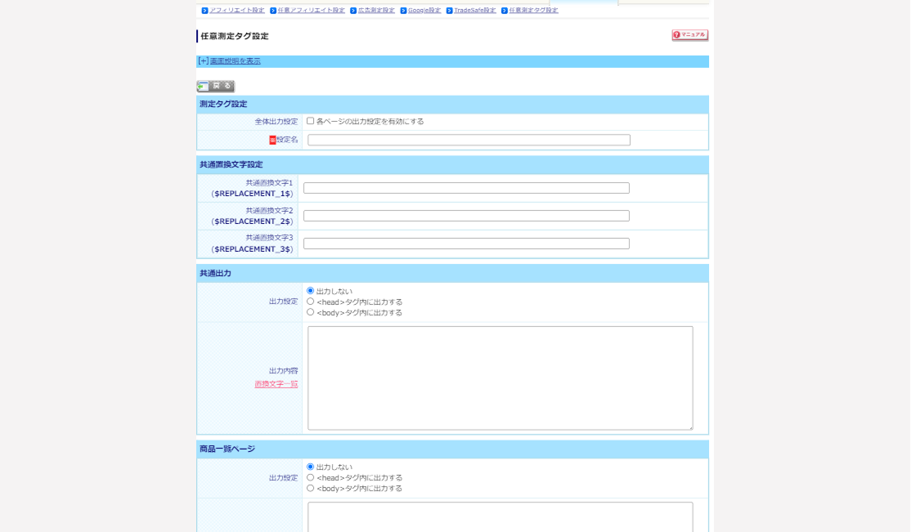Click the マニュアル help icon button
Screen dimensions: 911x532
click(689, 35)
